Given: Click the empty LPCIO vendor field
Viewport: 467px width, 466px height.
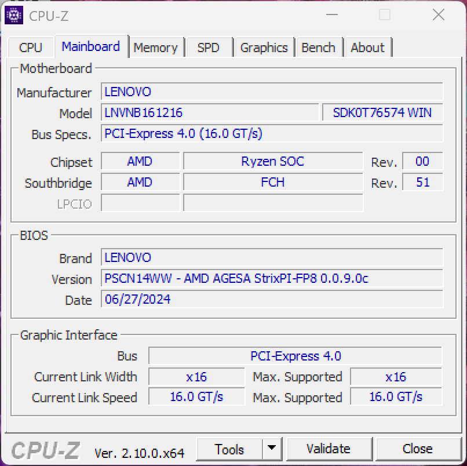Looking at the screenshot, I should click(140, 203).
